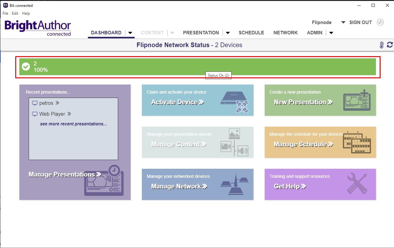
Task: Open the Admin tab dropdown arrow
Action: point(331,33)
